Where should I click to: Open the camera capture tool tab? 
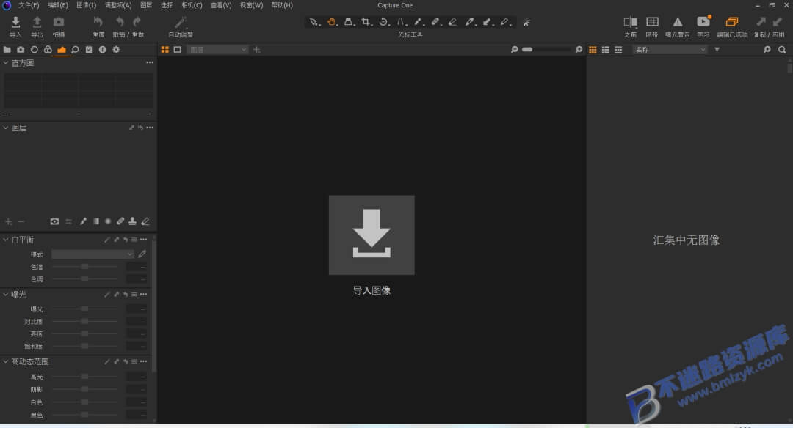21,49
